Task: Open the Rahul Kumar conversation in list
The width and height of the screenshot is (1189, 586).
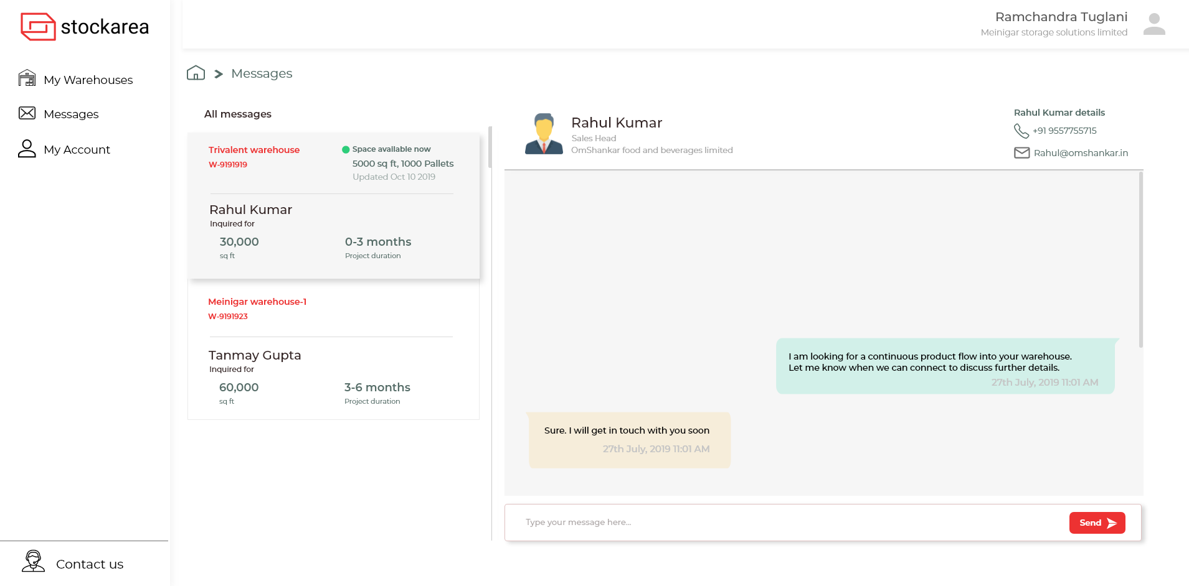Action: point(250,210)
